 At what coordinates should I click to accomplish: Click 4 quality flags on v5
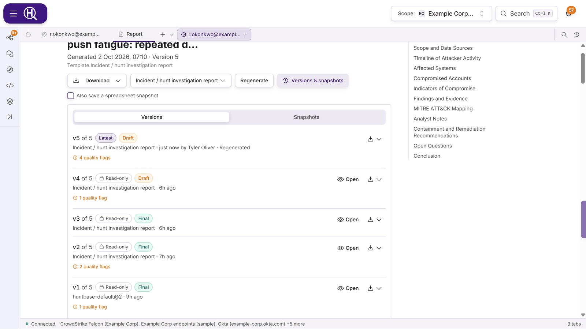pyautogui.click(x=92, y=158)
